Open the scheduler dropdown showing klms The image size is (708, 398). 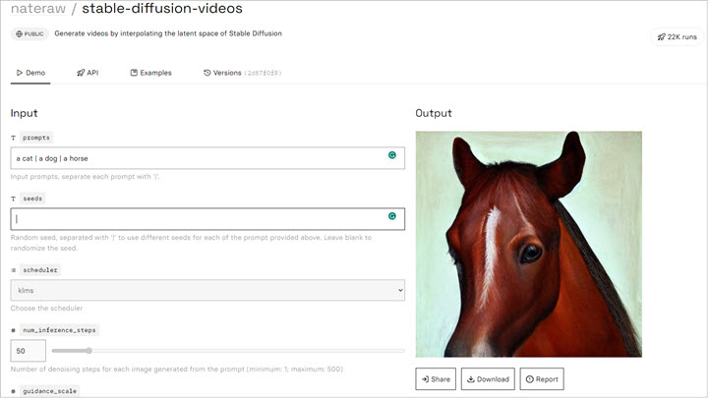click(x=207, y=290)
